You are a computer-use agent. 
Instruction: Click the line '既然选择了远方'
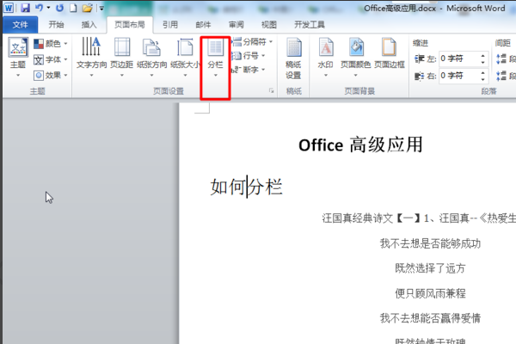[x=430, y=268]
